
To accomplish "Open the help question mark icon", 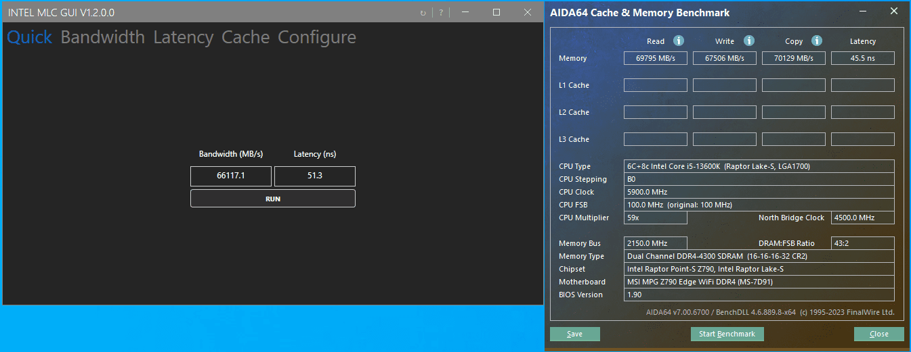I will pyautogui.click(x=441, y=13).
